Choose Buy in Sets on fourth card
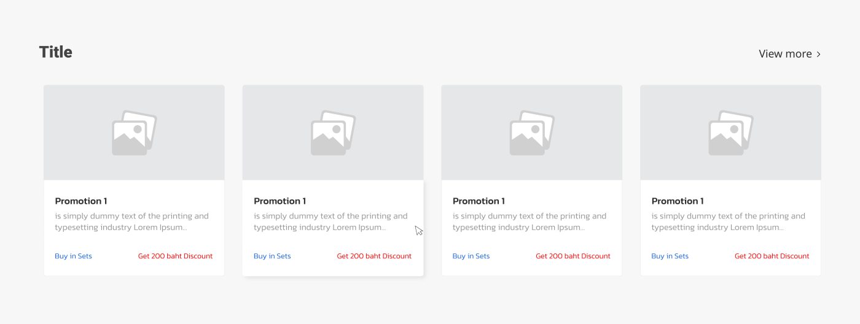The height and width of the screenshot is (324, 860). click(670, 256)
